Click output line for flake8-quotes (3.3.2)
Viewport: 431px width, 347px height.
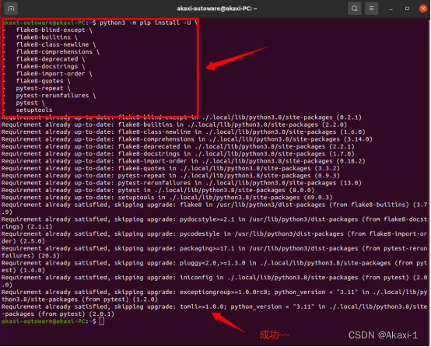[170, 169]
